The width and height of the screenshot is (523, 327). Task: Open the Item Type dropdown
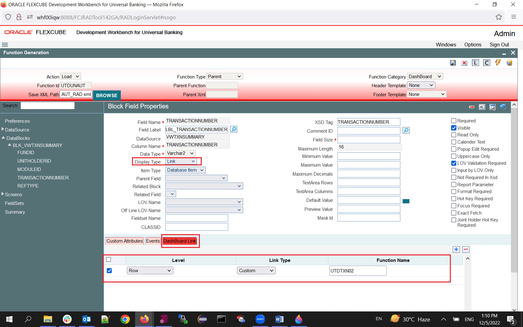[x=186, y=170]
